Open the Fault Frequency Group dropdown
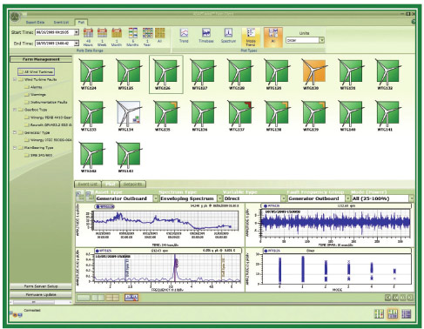Image resolution: width=424 pixels, height=329 pixels. (347, 198)
